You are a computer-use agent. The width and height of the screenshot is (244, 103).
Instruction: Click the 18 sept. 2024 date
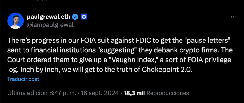click(x=100, y=93)
